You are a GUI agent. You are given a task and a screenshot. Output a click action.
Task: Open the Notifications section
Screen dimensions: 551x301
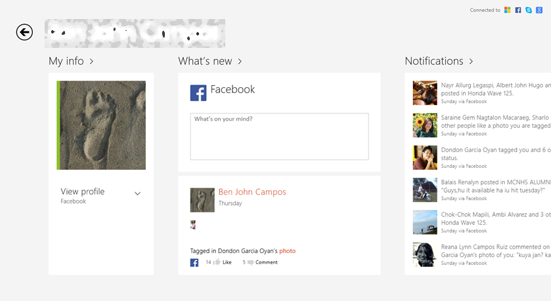tap(439, 61)
